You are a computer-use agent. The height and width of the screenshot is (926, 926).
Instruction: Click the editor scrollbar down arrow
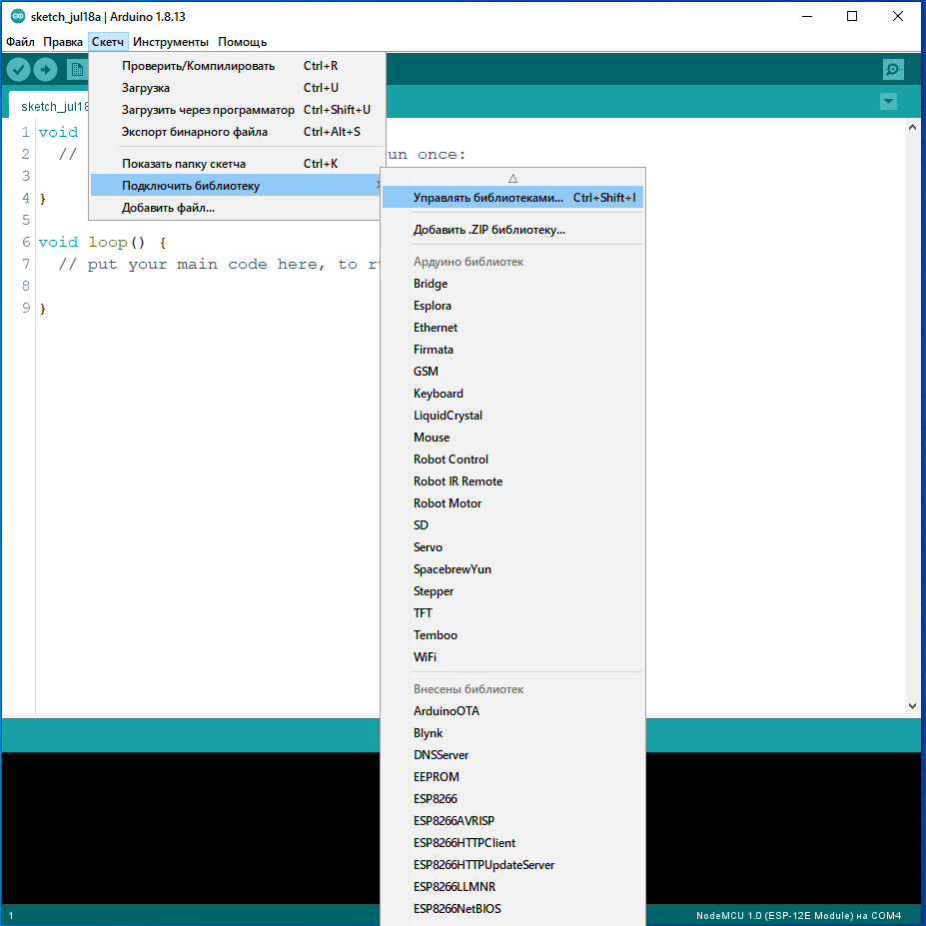(911, 705)
